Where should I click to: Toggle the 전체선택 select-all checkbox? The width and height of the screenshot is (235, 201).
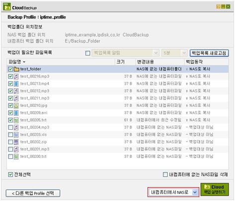pyautogui.click(x=10, y=174)
